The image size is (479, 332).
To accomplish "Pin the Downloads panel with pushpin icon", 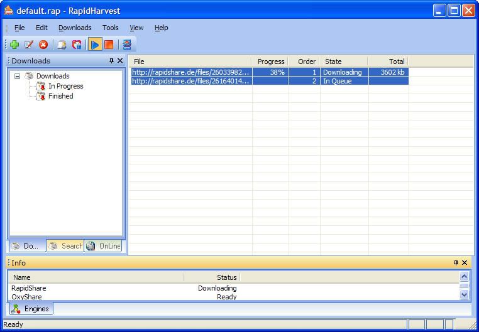I will pos(111,61).
